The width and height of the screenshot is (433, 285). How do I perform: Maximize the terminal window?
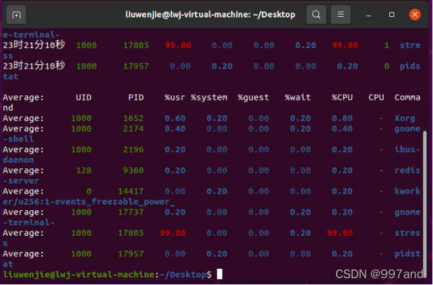[392, 14]
